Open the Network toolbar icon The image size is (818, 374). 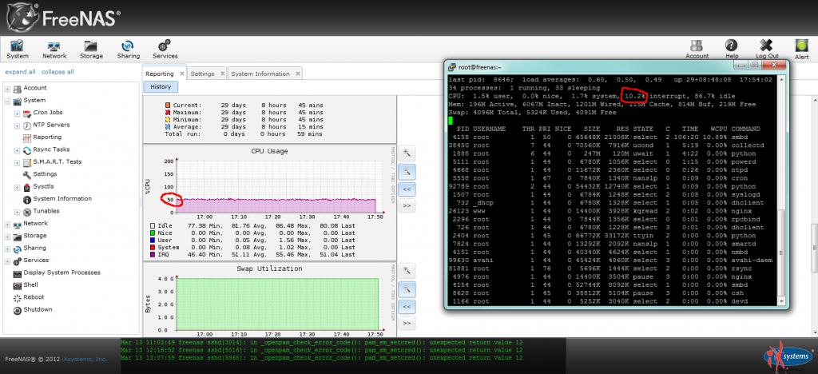point(54,49)
